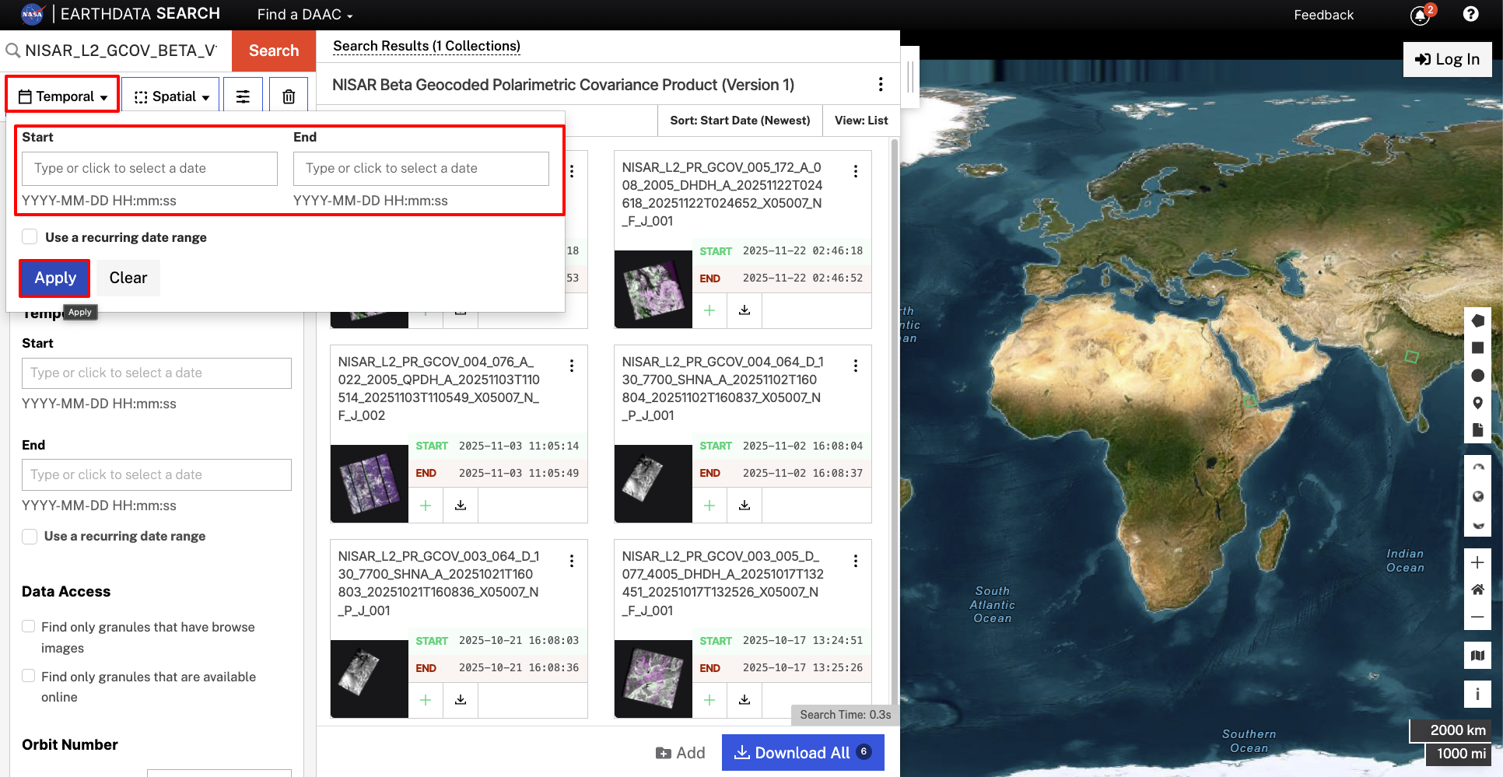Image resolution: width=1503 pixels, height=777 pixels.
Task: Open advanced search filters icon
Action: pos(243,95)
